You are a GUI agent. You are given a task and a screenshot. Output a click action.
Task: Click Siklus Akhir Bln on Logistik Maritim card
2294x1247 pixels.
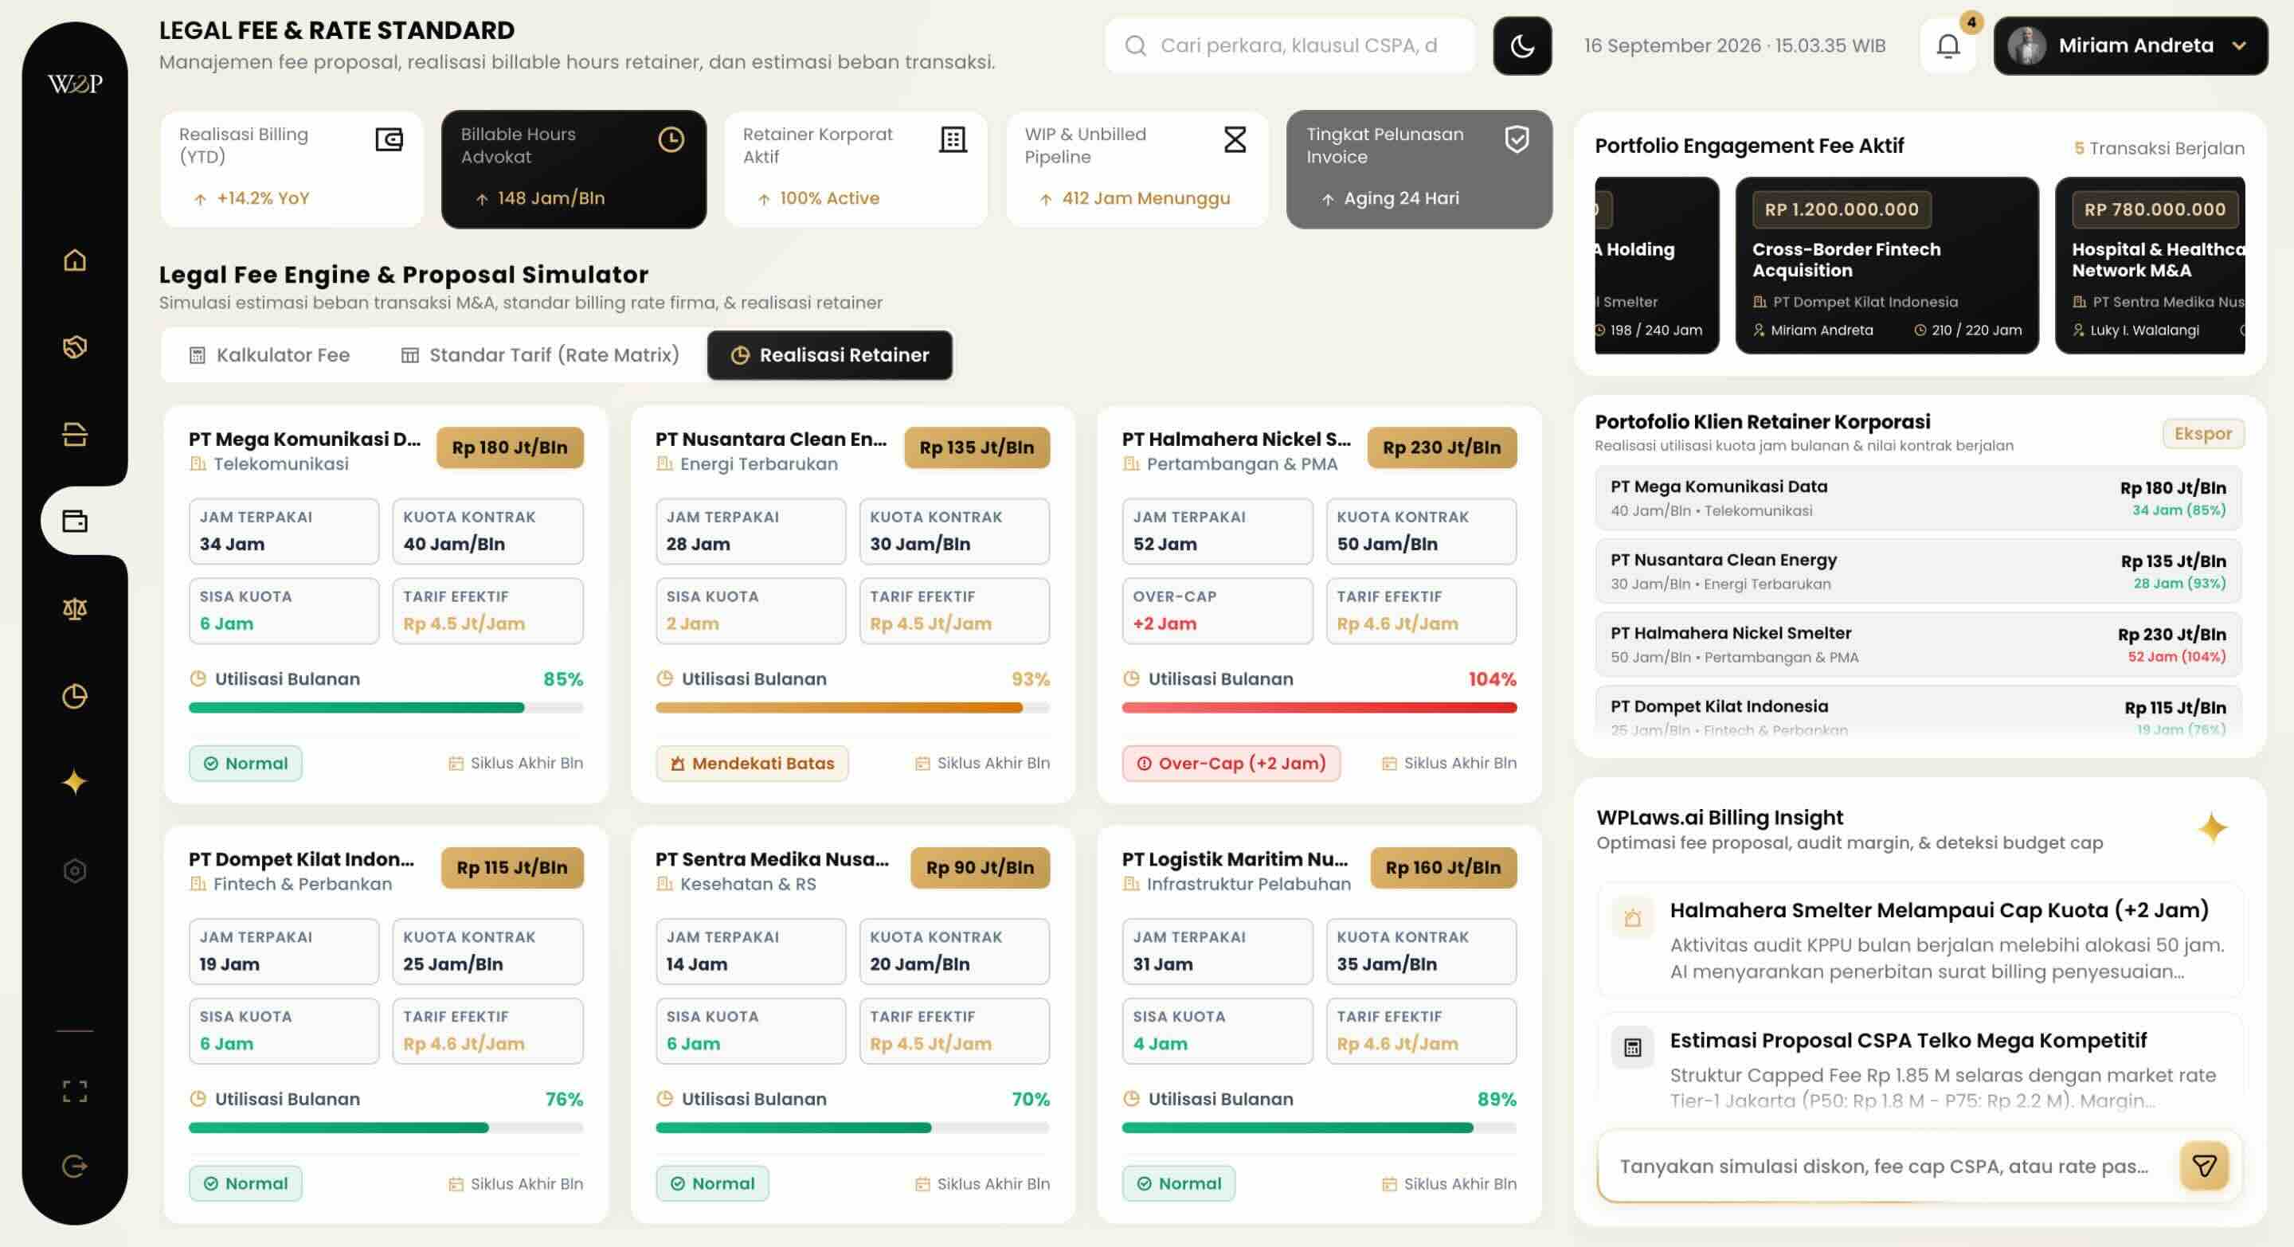pyautogui.click(x=1449, y=1184)
